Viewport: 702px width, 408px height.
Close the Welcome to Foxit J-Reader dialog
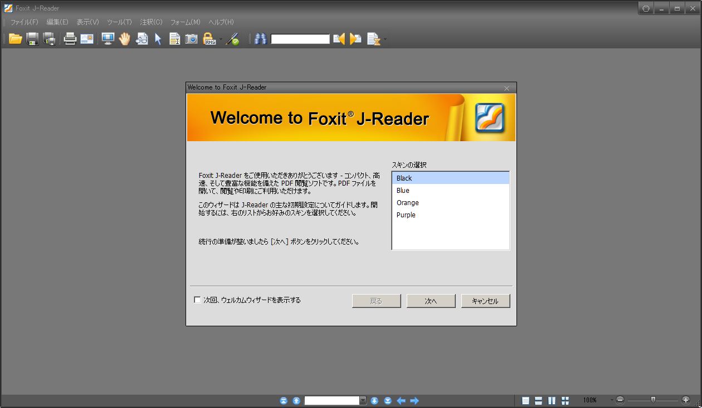click(507, 88)
